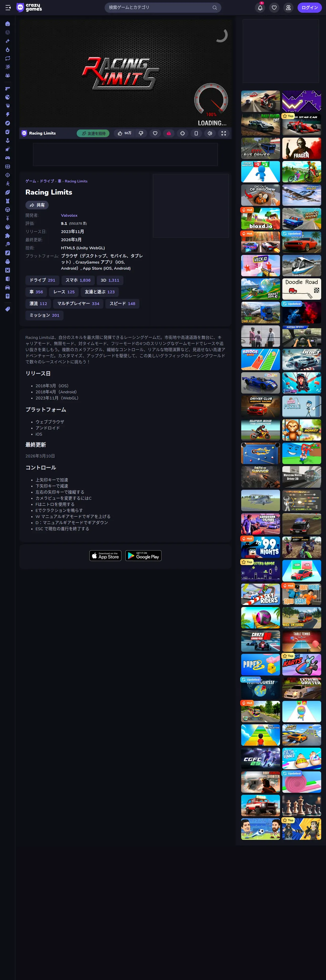Open the friends icon in header

288,8
